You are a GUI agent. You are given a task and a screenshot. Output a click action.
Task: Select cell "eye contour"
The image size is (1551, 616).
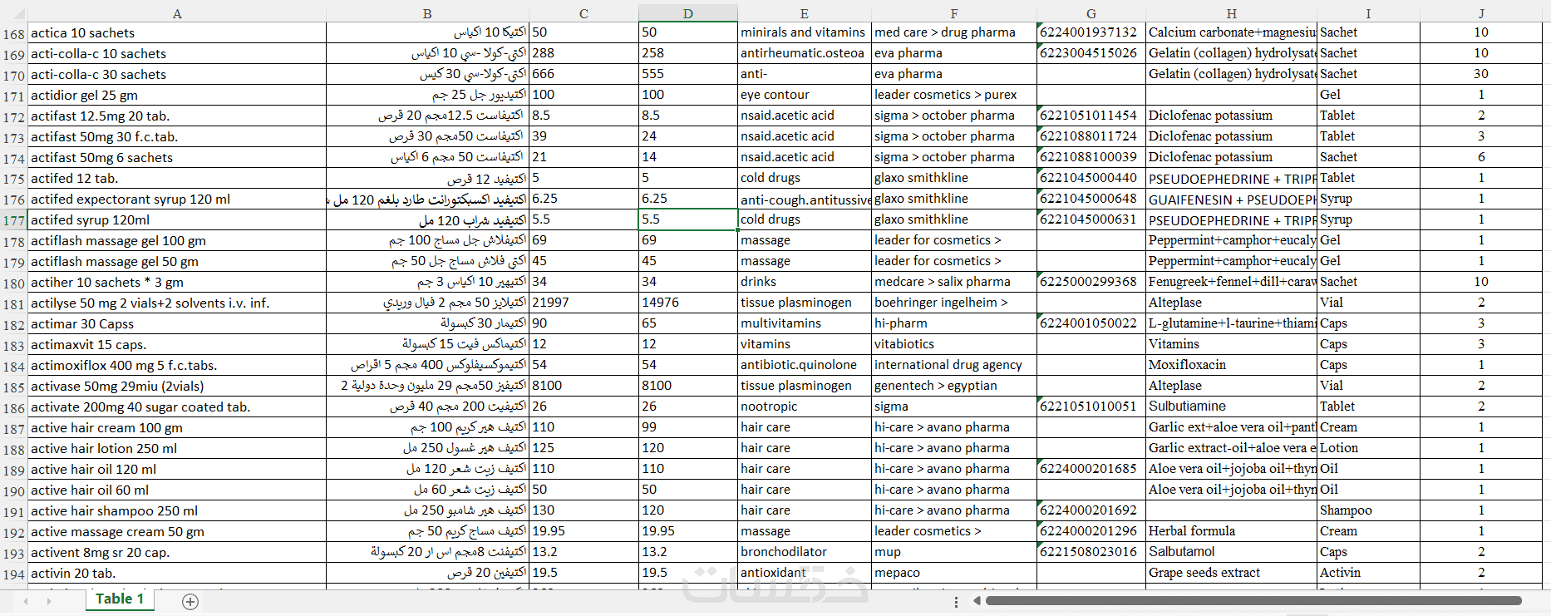pyautogui.click(x=805, y=95)
